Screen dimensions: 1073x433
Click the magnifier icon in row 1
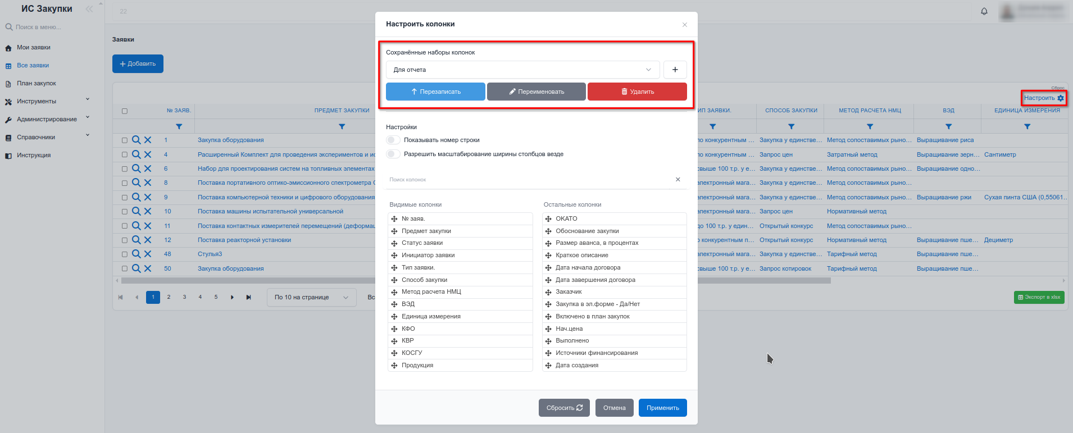click(136, 140)
